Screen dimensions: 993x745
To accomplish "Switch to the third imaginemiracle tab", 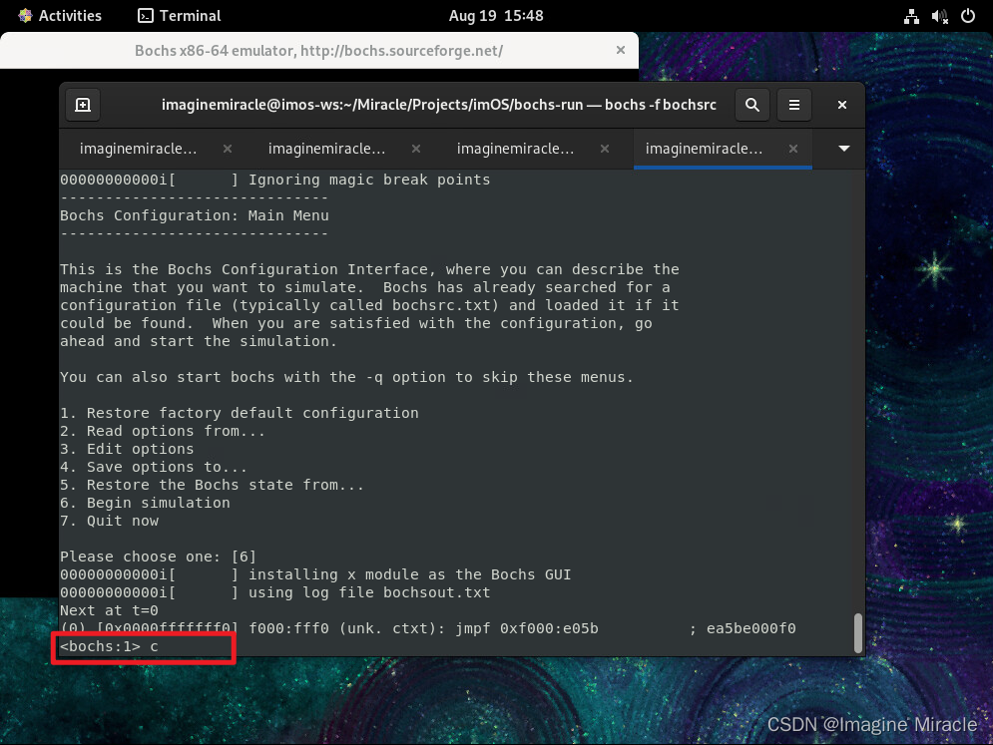I will [x=516, y=149].
